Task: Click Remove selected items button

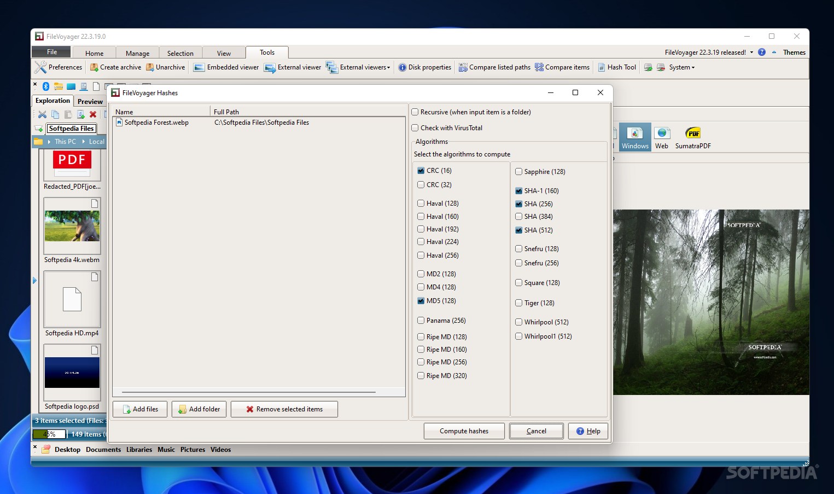Action: [284, 409]
